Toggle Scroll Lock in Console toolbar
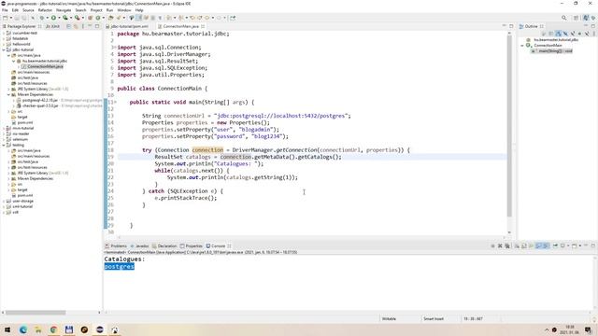This screenshot has height=336, width=598. pos(524,245)
